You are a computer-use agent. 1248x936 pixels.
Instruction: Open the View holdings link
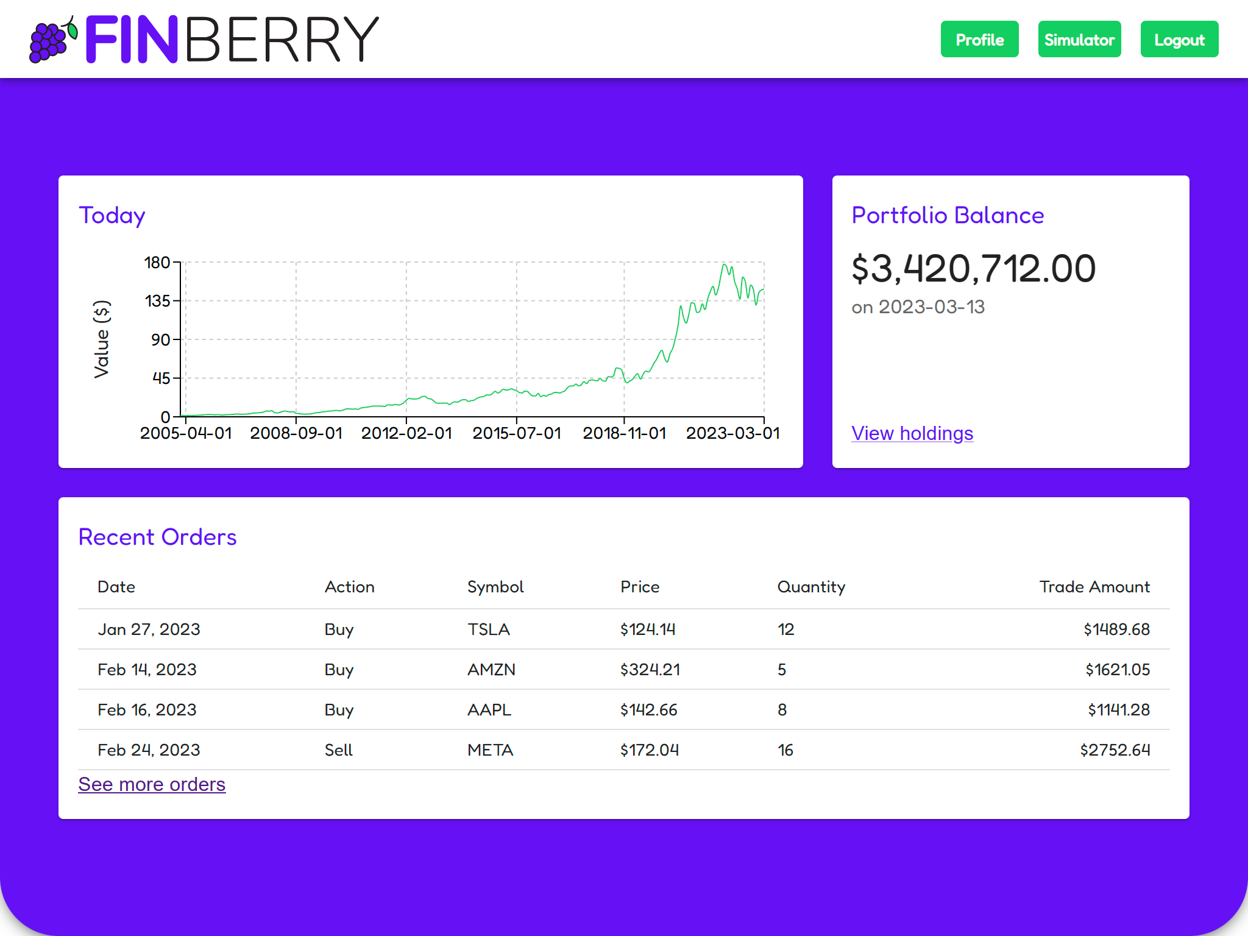[x=912, y=433]
